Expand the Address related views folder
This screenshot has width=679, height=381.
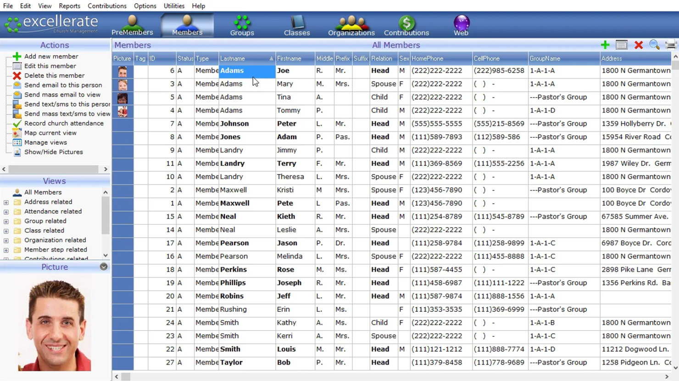[6, 201]
